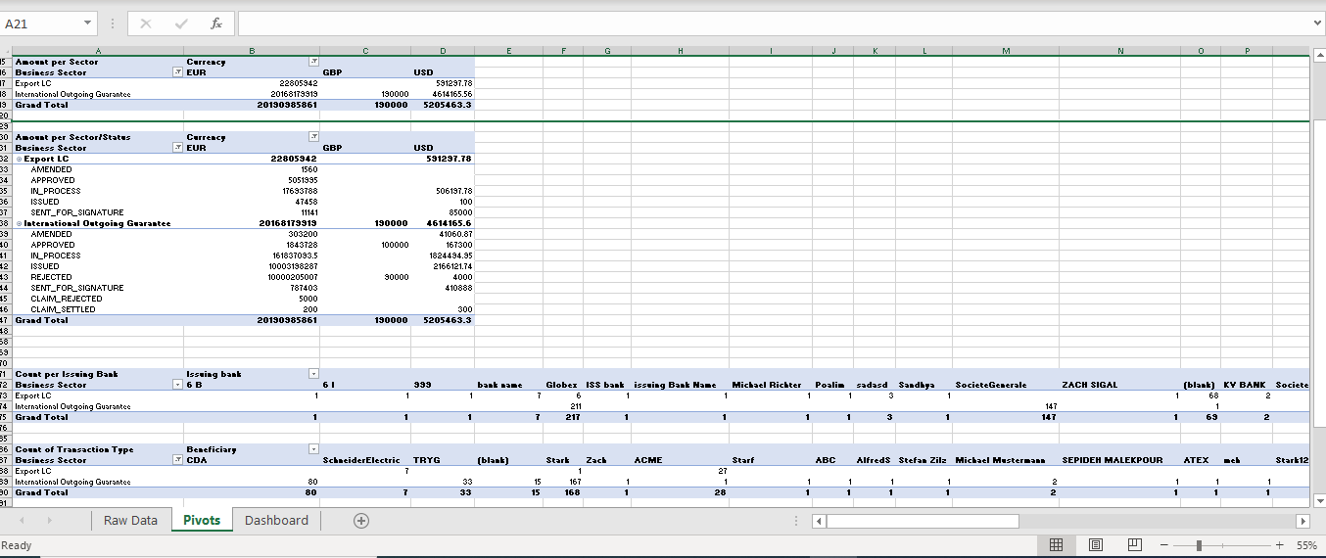The height and width of the screenshot is (558, 1326).
Task: Switch to Page Layout view icon
Action: (x=1096, y=545)
